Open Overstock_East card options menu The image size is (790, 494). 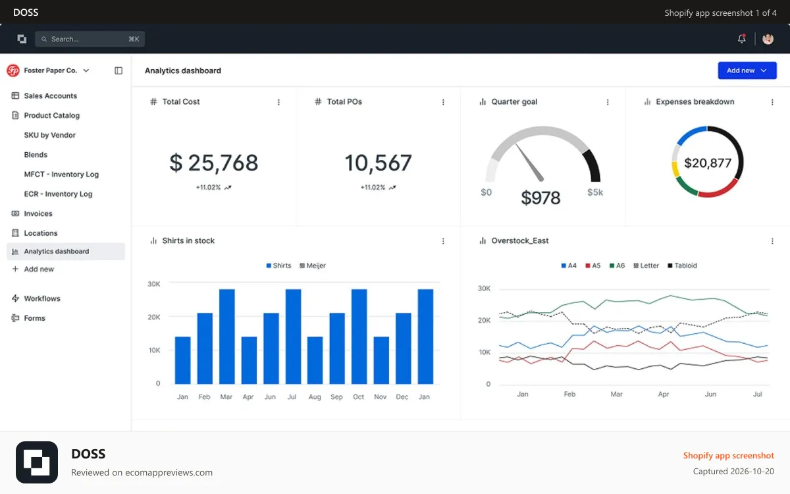pos(772,241)
